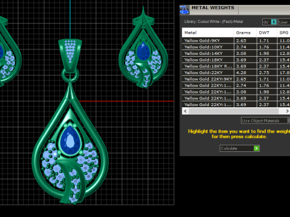The height and width of the screenshot is (217, 290).
Task: Click the Metal column header
Action: (208, 33)
